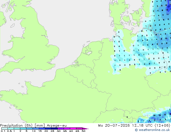
Task: Click the '12..18 UTC' time range text
Action: point(142,126)
